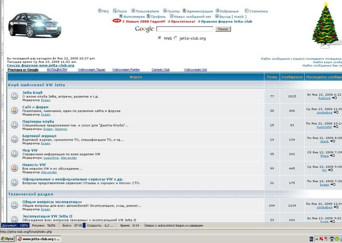Open moderator Sparrow profile
This screenshot has width=342, height=243.
pos(61,129)
